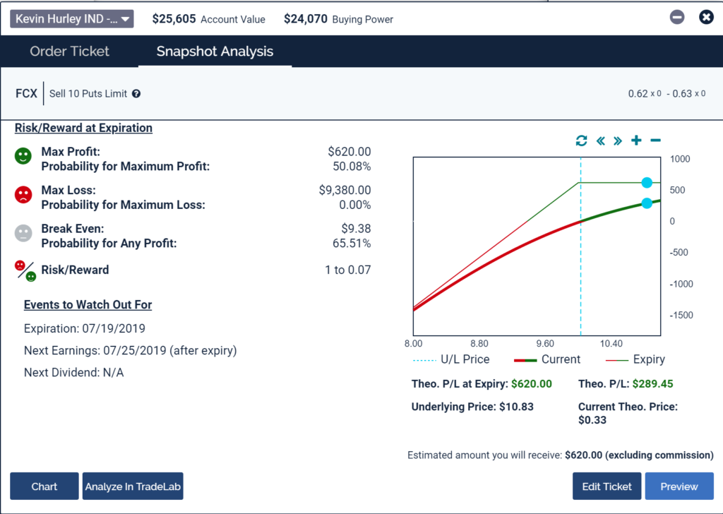Click the green smiley Max Profit icon
This screenshot has width=723, height=514.
pyautogui.click(x=23, y=157)
